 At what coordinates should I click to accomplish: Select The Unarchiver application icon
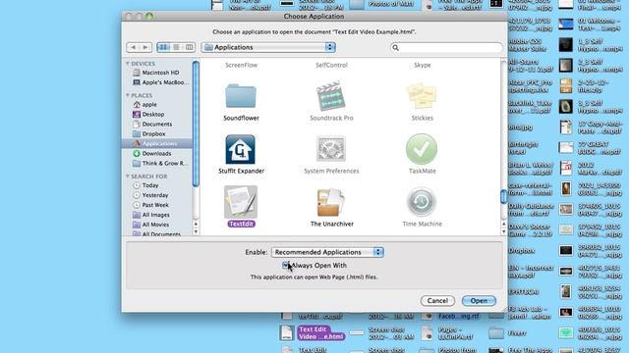(331, 203)
